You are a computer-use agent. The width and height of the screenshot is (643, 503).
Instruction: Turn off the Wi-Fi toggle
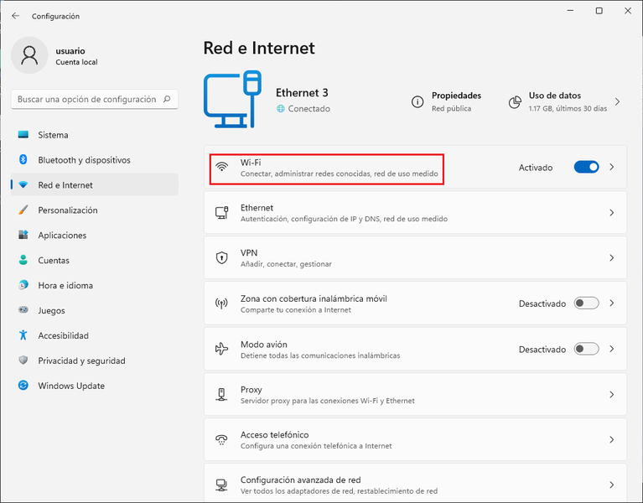pos(586,167)
